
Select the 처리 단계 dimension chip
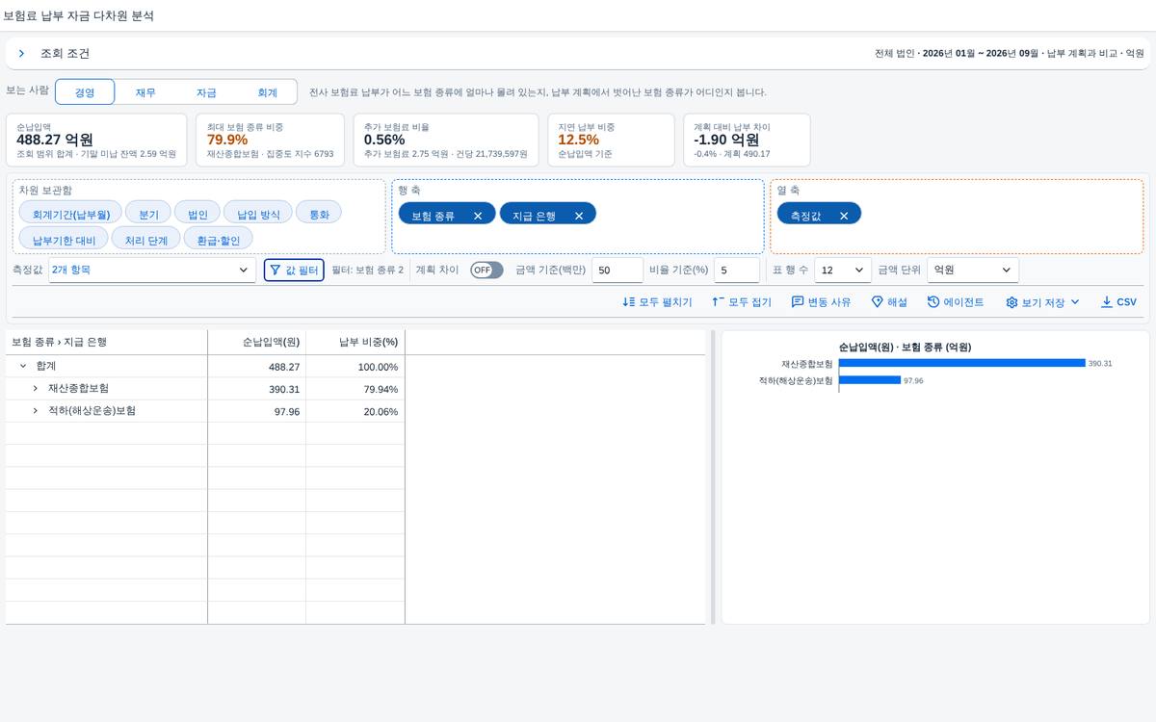pyautogui.click(x=146, y=240)
